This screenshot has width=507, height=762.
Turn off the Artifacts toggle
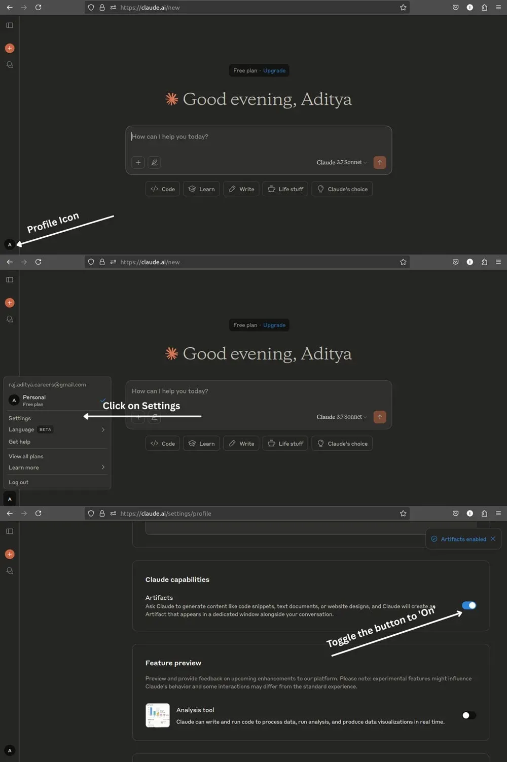(x=469, y=605)
